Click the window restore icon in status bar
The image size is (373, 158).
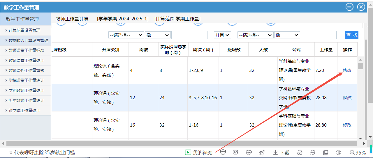tap(326, 152)
